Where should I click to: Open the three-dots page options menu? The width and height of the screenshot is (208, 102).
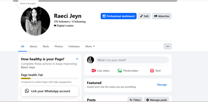pos(168,46)
